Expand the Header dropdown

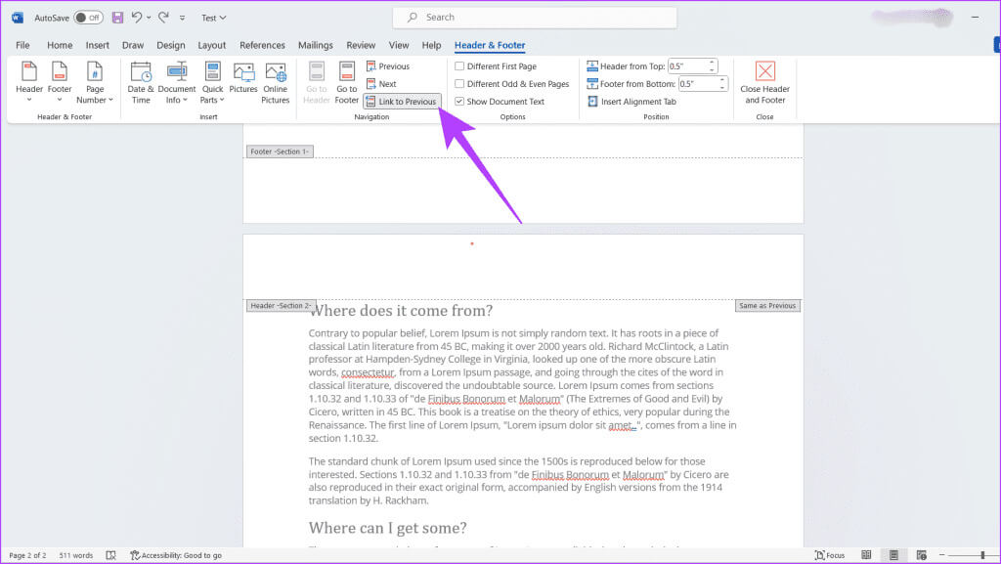pos(29,80)
